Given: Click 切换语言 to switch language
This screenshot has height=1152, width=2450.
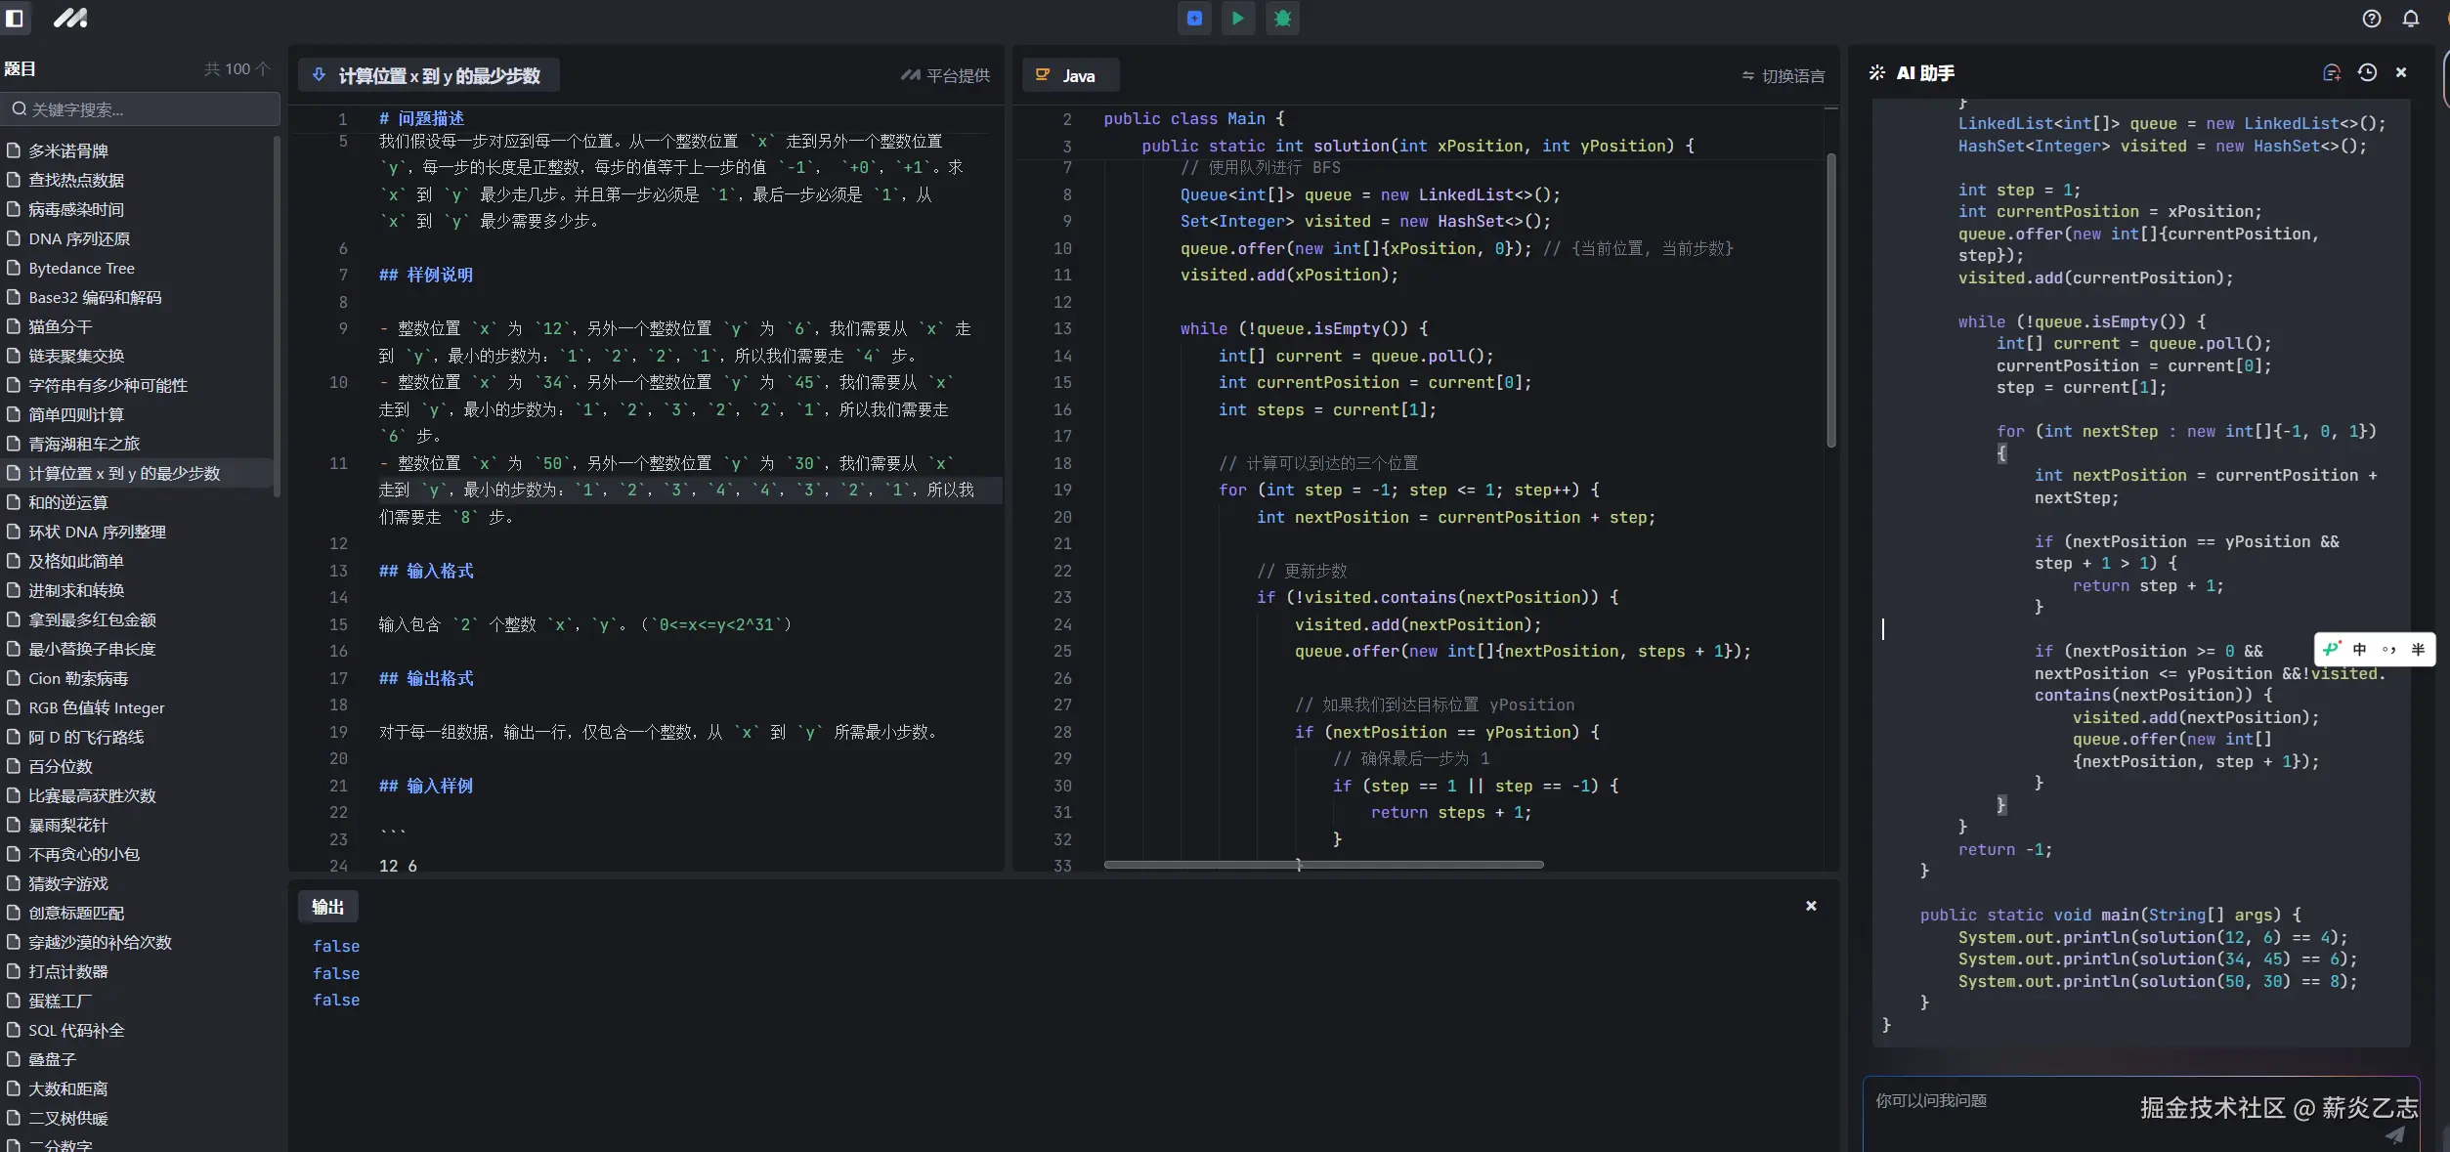Looking at the screenshot, I should 1783,76.
